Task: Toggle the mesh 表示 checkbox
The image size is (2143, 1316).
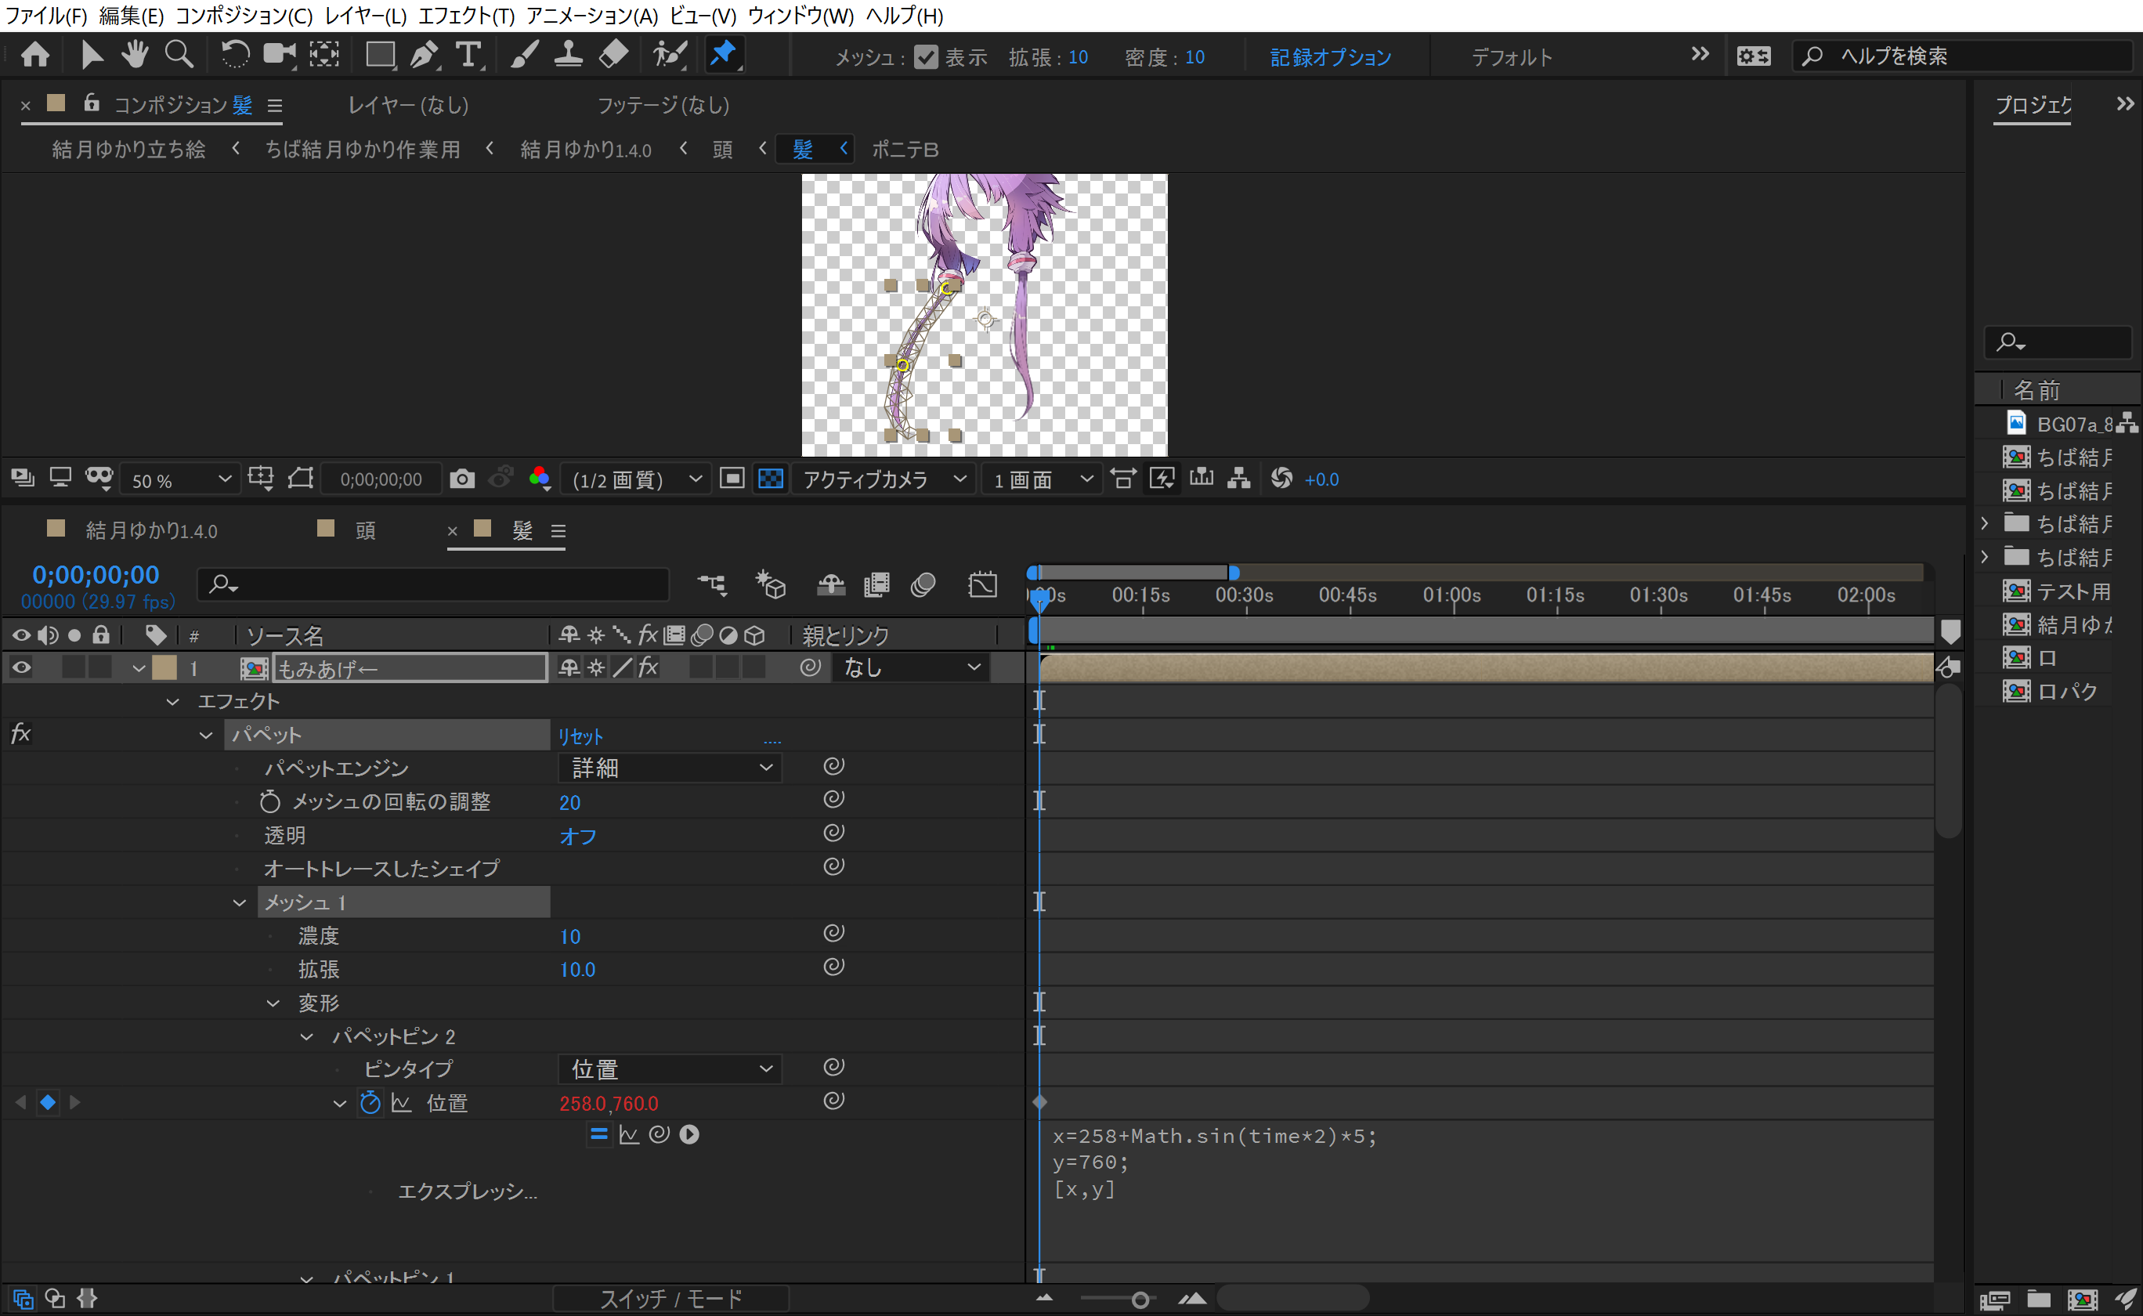Action: point(926,57)
